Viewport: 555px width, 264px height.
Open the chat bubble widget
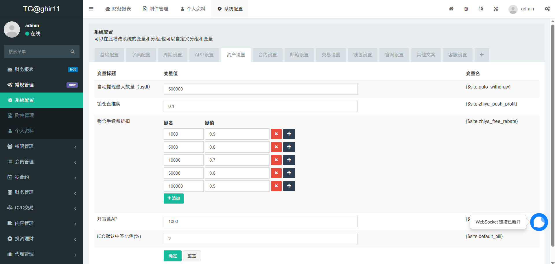(x=539, y=222)
